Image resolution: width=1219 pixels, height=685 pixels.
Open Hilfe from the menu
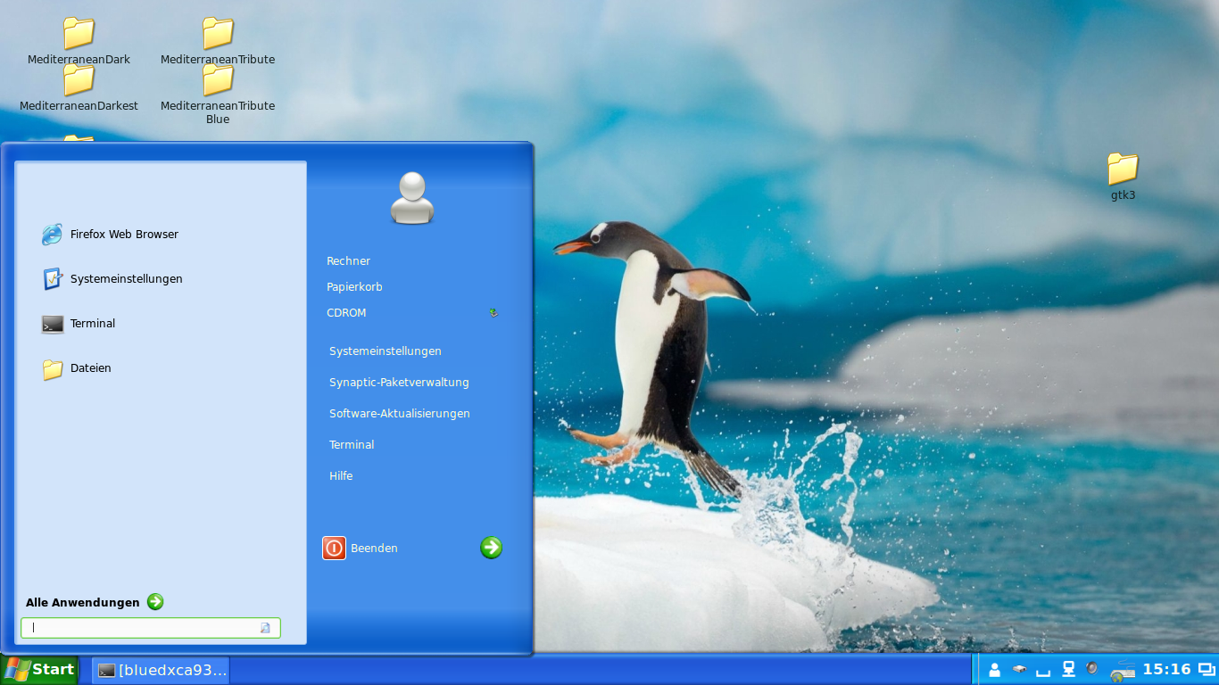(341, 476)
